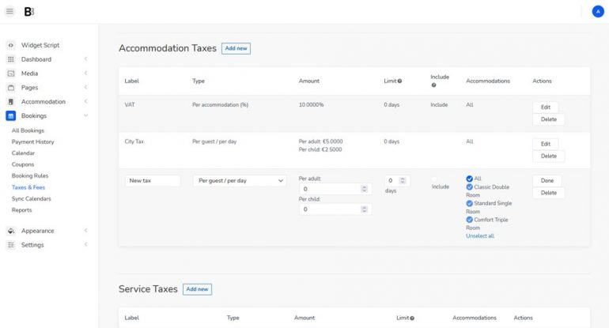Click help icon next to Accommodation Limit
The image size is (609, 328).
(x=399, y=81)
